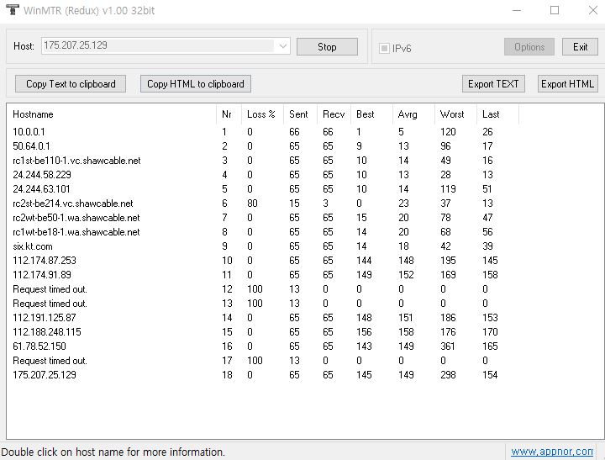
Task: Expand the Host address dropdown
Action: (282, 46)
